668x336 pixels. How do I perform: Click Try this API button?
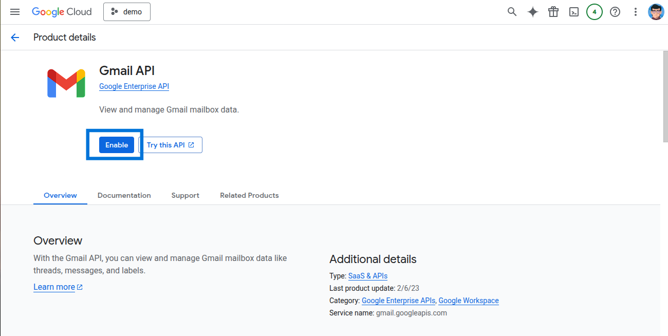[171, 145]
